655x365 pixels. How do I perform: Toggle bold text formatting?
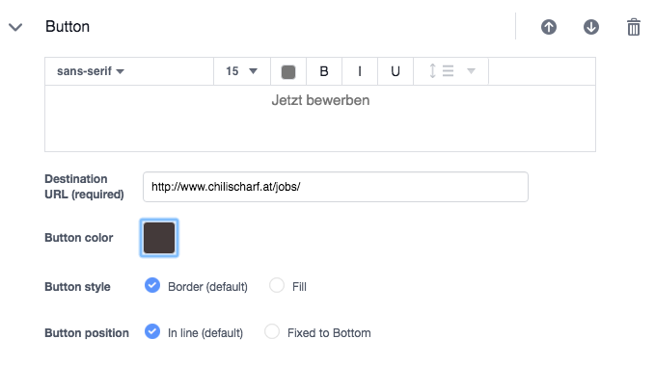324,71
